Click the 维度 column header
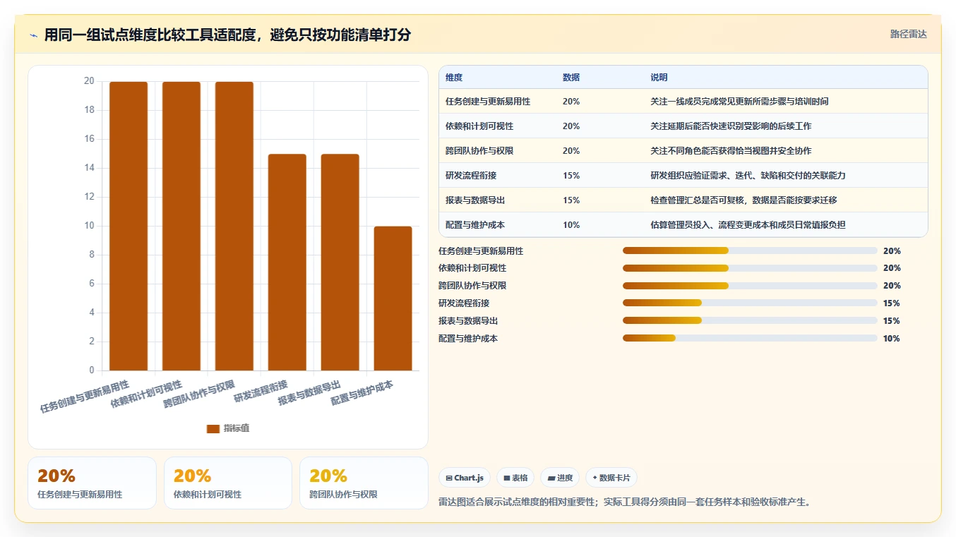The image size is (956, 537). 454,77
